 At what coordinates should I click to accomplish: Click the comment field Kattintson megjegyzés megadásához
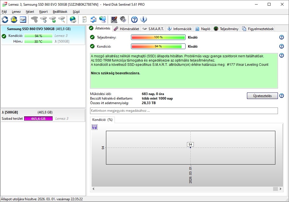[x=184, y=111]
